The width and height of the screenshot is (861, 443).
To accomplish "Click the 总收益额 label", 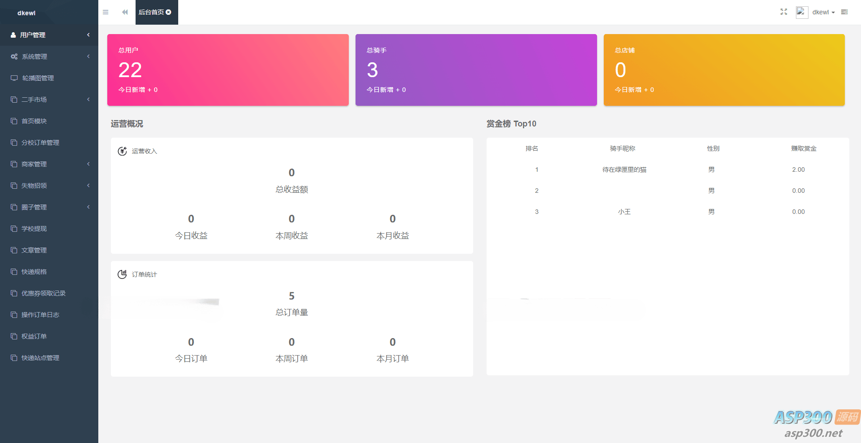I will 292,190.
